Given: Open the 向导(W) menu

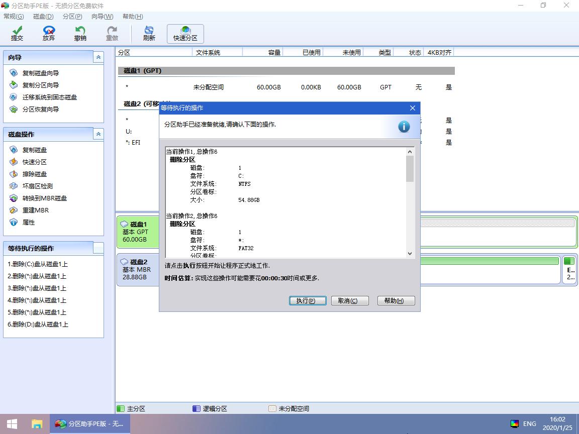Looking at the screenshot, I should tap(102, 16).
